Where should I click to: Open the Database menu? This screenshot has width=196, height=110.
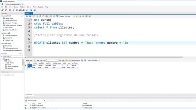point(22,7)
